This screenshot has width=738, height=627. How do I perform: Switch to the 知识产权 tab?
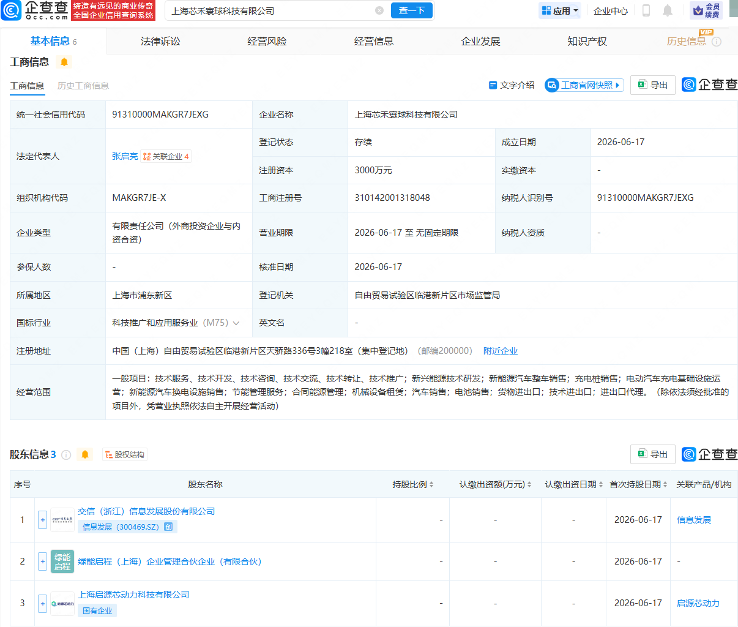tap(587, 41)
